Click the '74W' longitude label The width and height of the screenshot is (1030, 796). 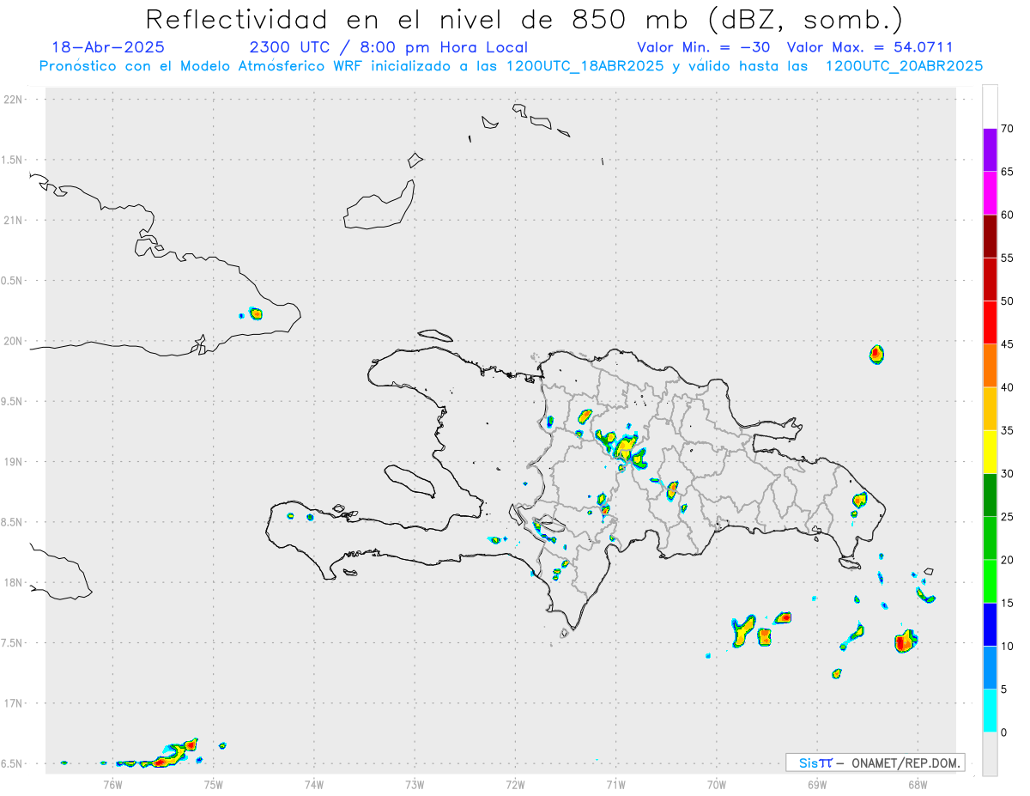314,784
